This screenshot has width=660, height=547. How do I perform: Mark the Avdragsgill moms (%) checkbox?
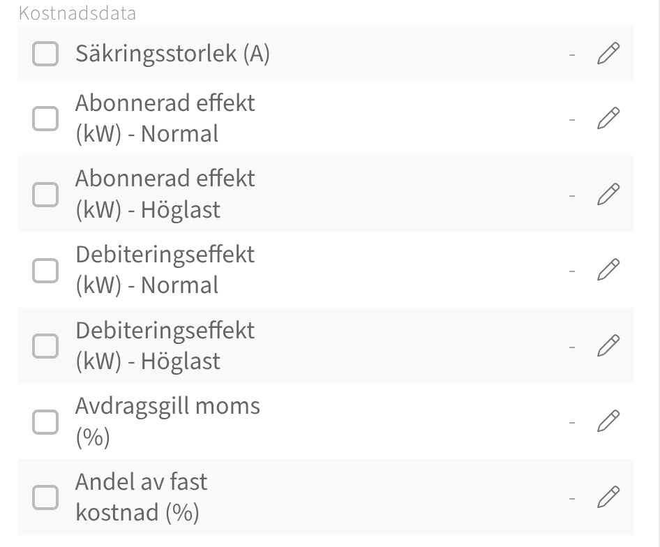coord(46,421)
